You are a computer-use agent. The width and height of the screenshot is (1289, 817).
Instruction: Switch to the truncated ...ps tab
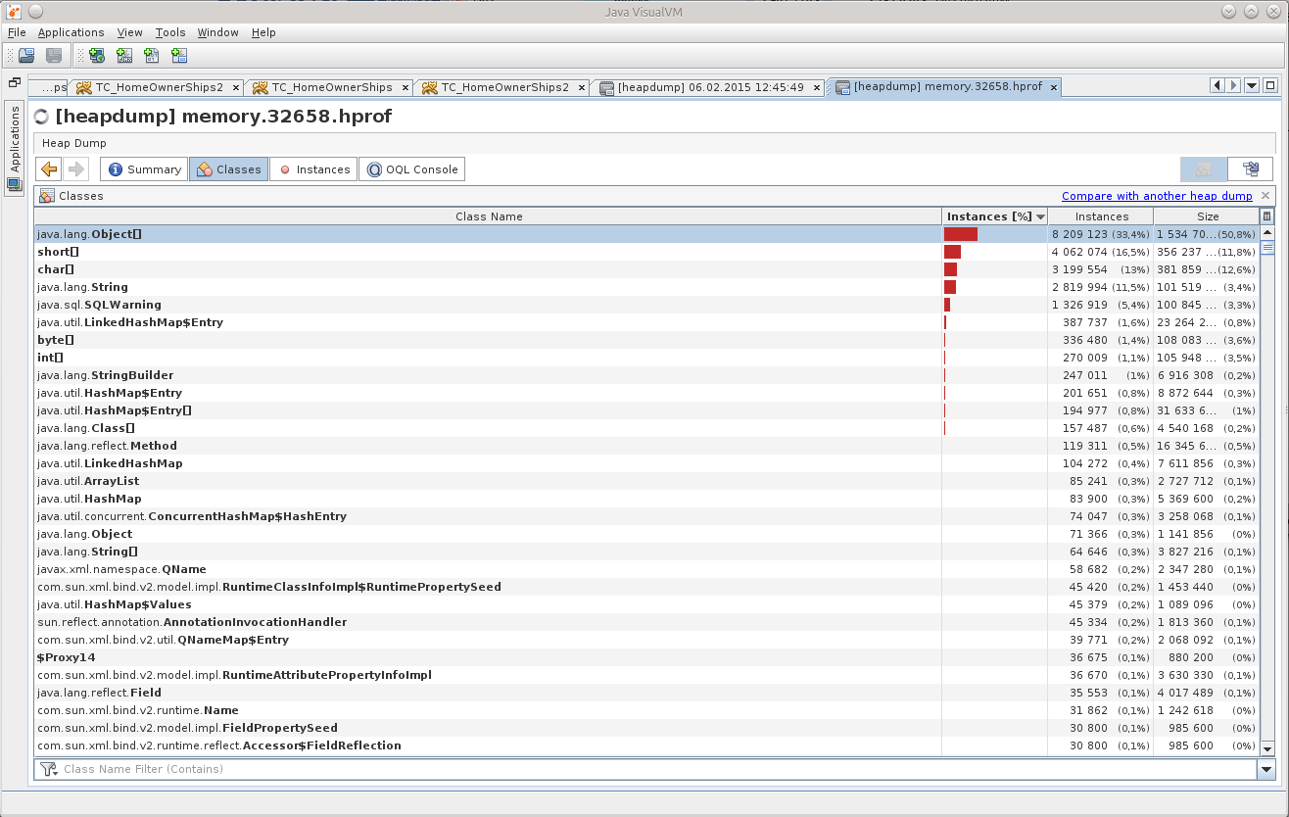pyautogui.click(x=50, y=87)
